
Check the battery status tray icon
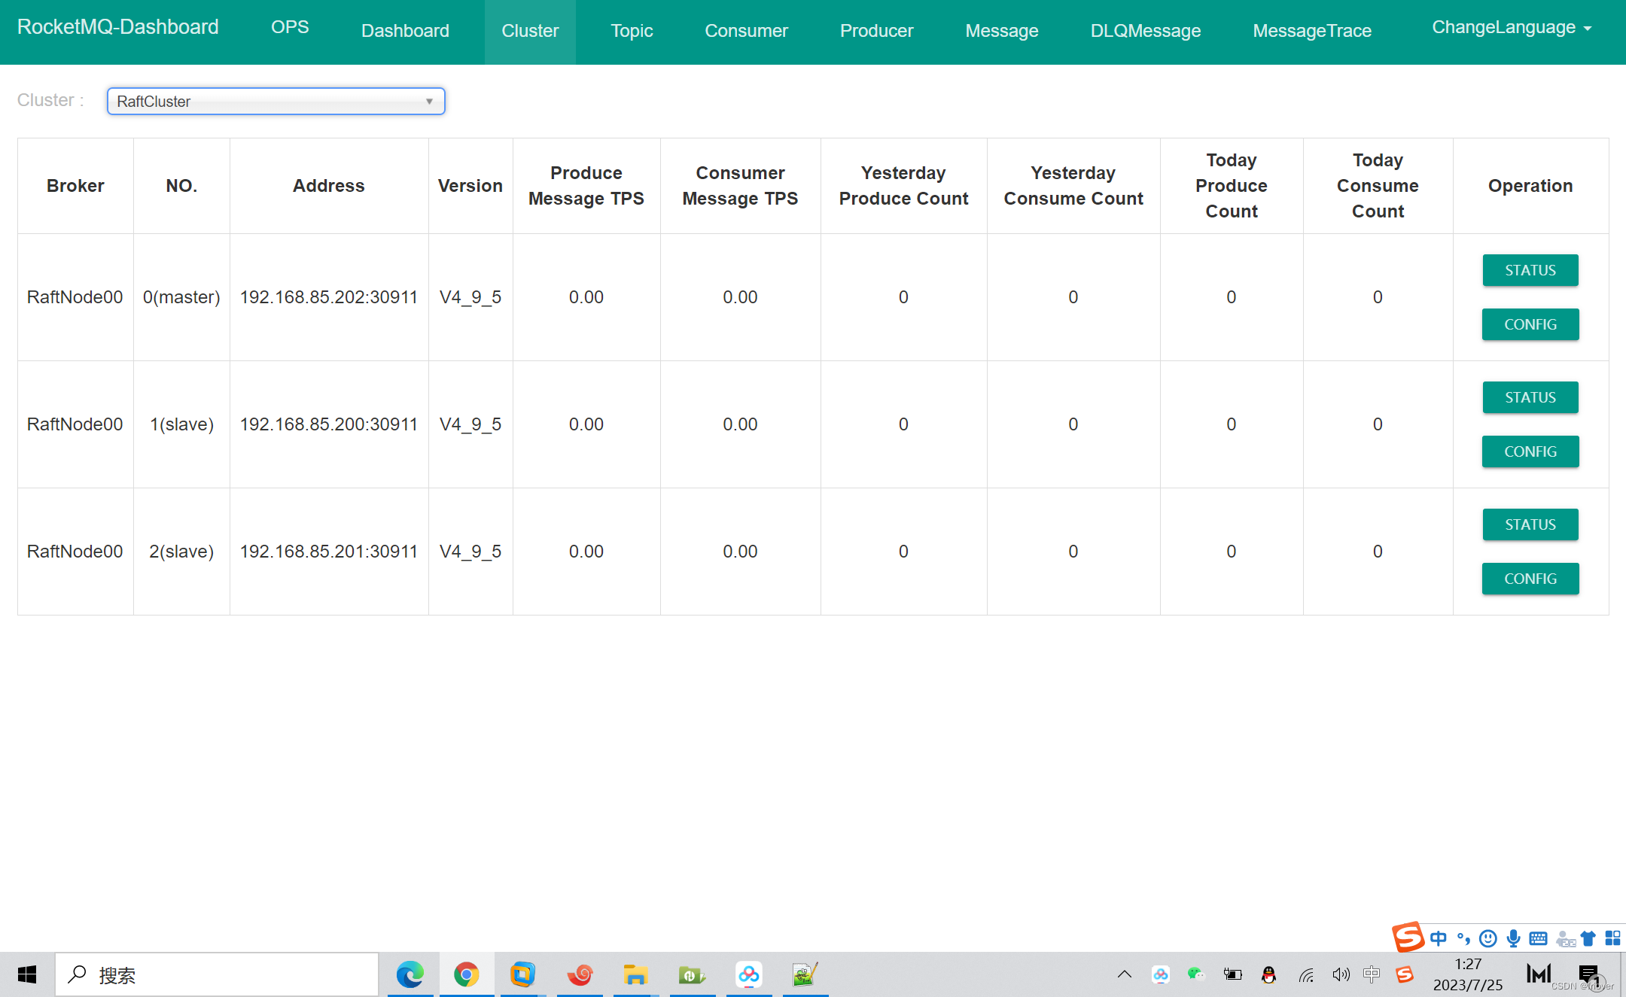click(x=1233, y=975)
